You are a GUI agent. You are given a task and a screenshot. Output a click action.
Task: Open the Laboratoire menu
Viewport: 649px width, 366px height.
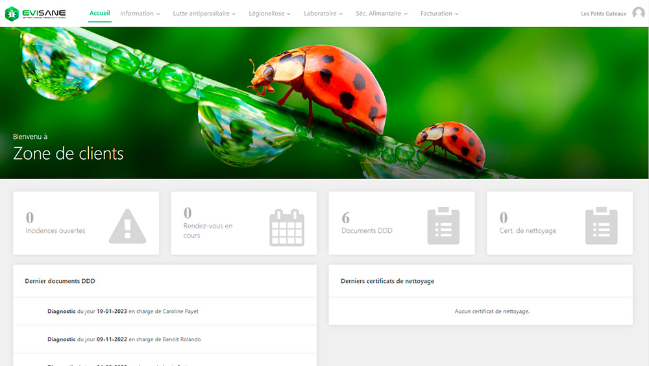(323, 13)
